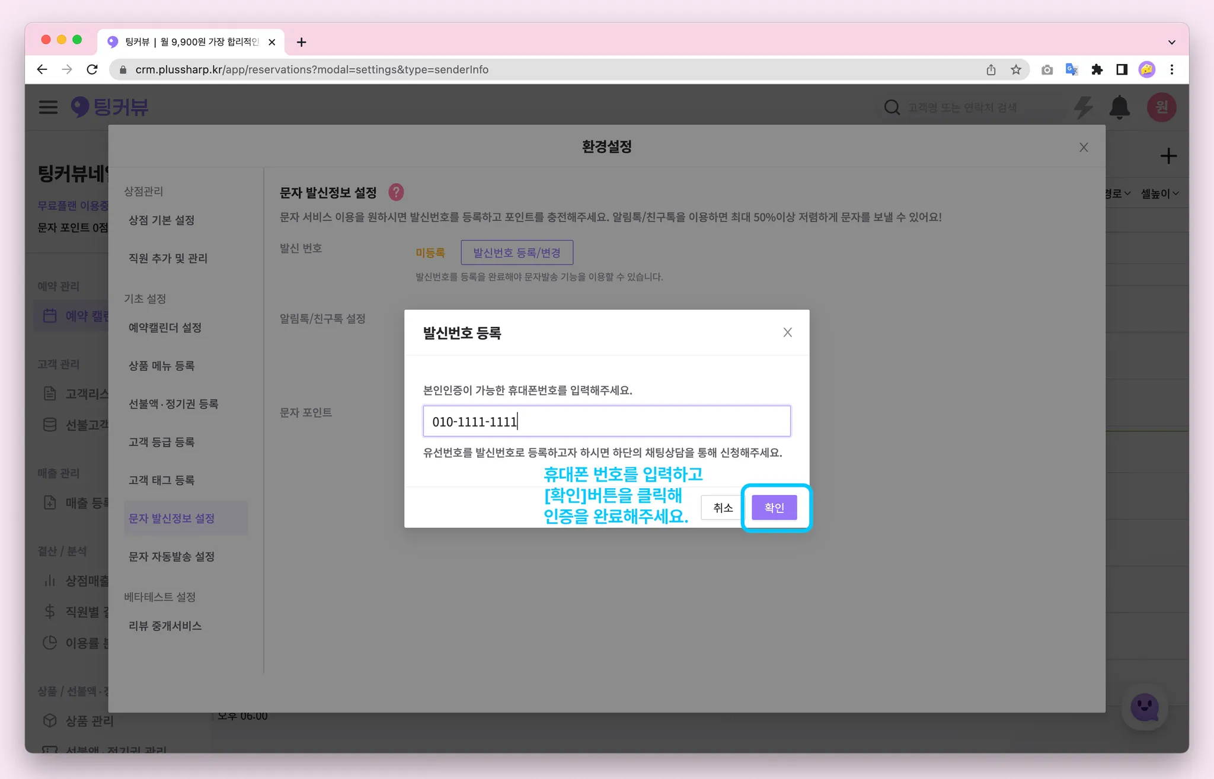Bookmark page with the star icon

(x=1016, y=69)
